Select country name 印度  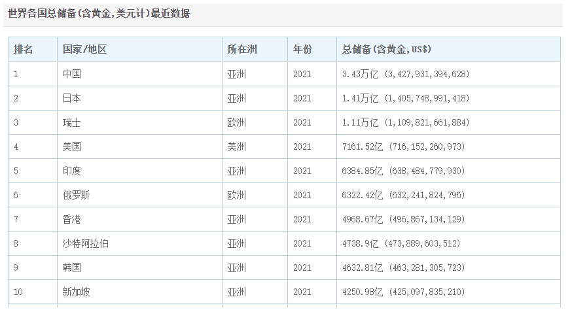click(71, 171)
